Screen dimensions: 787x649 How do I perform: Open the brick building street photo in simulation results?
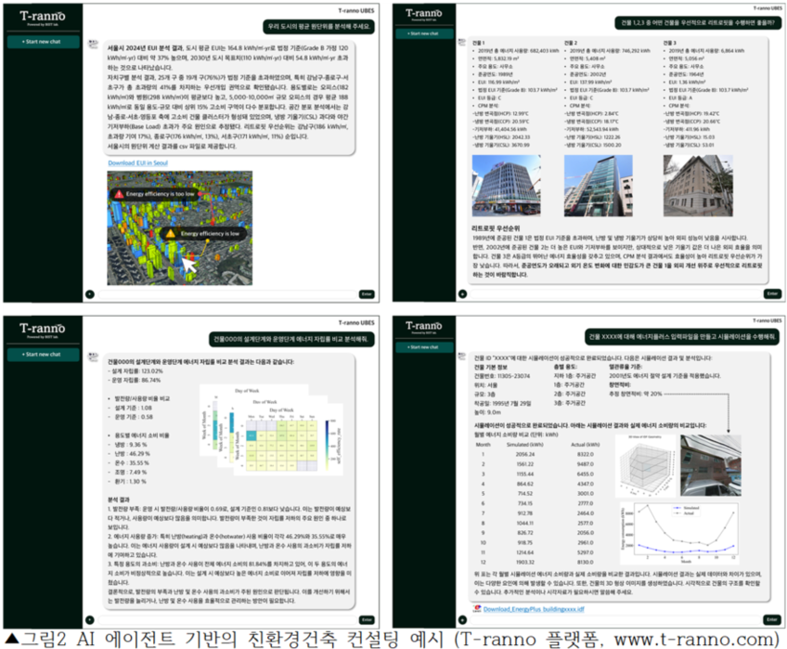[711, 465]
